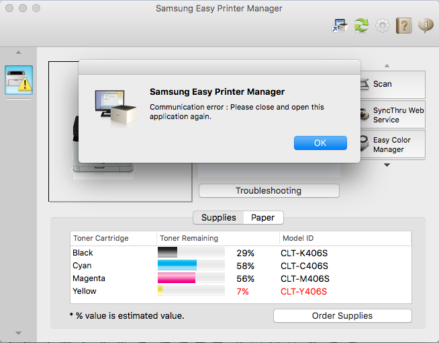Click the Scan scanner icon
Image resolution: width=439 pixels, height=343 pixels.
pyautogui.click(x=364, y=85)
